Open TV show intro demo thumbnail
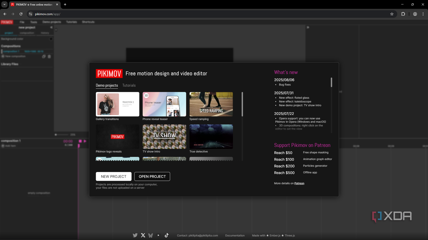This screenshot has height=240, width=428. (164, 137)
